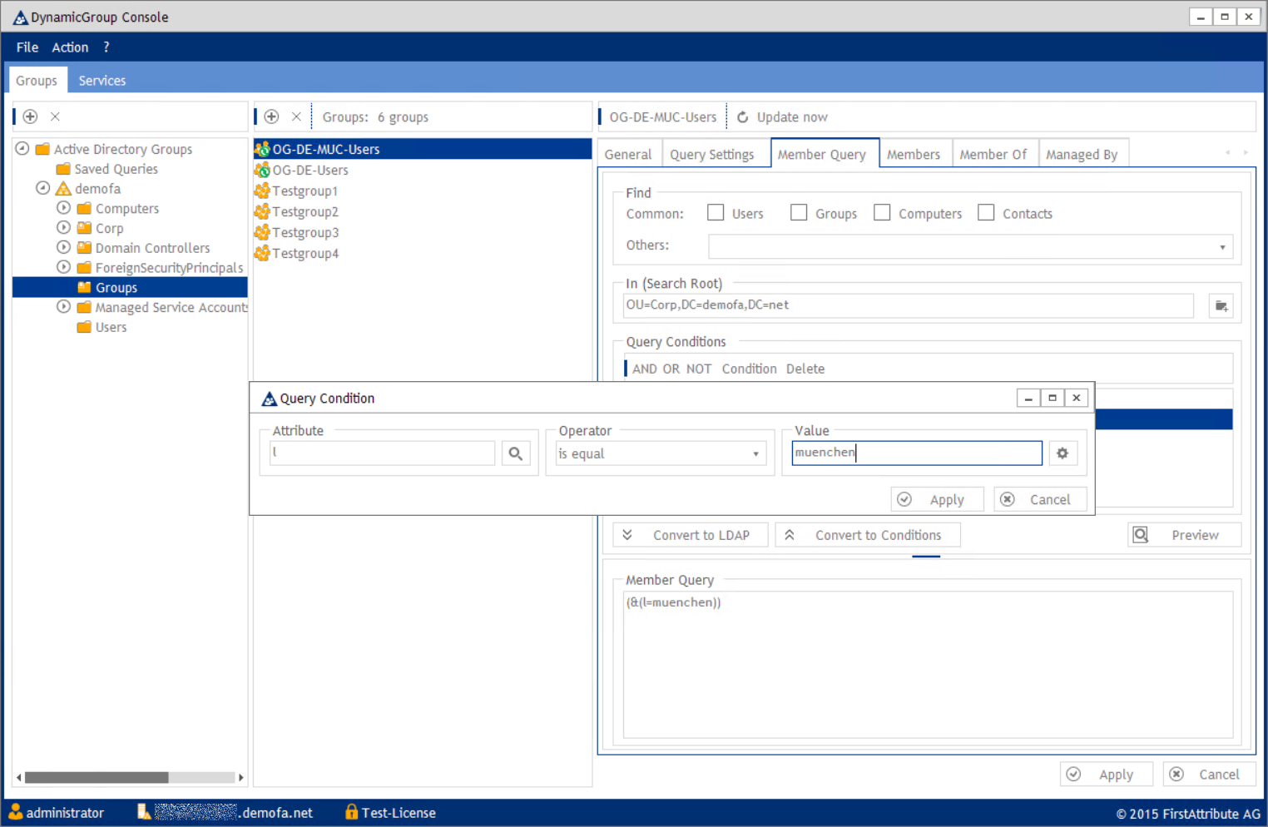Open the Action menu

tap(70, 47)
